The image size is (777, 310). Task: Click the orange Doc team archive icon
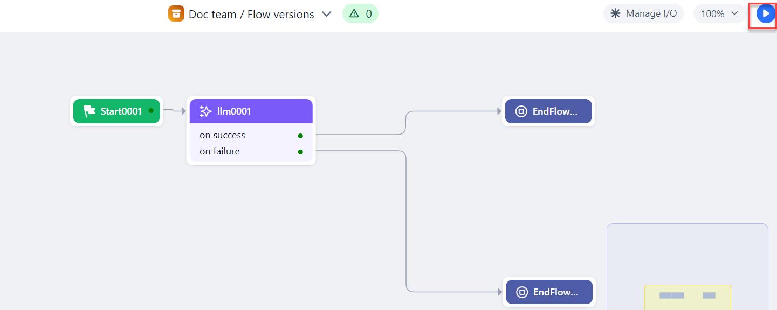[176, 14]
